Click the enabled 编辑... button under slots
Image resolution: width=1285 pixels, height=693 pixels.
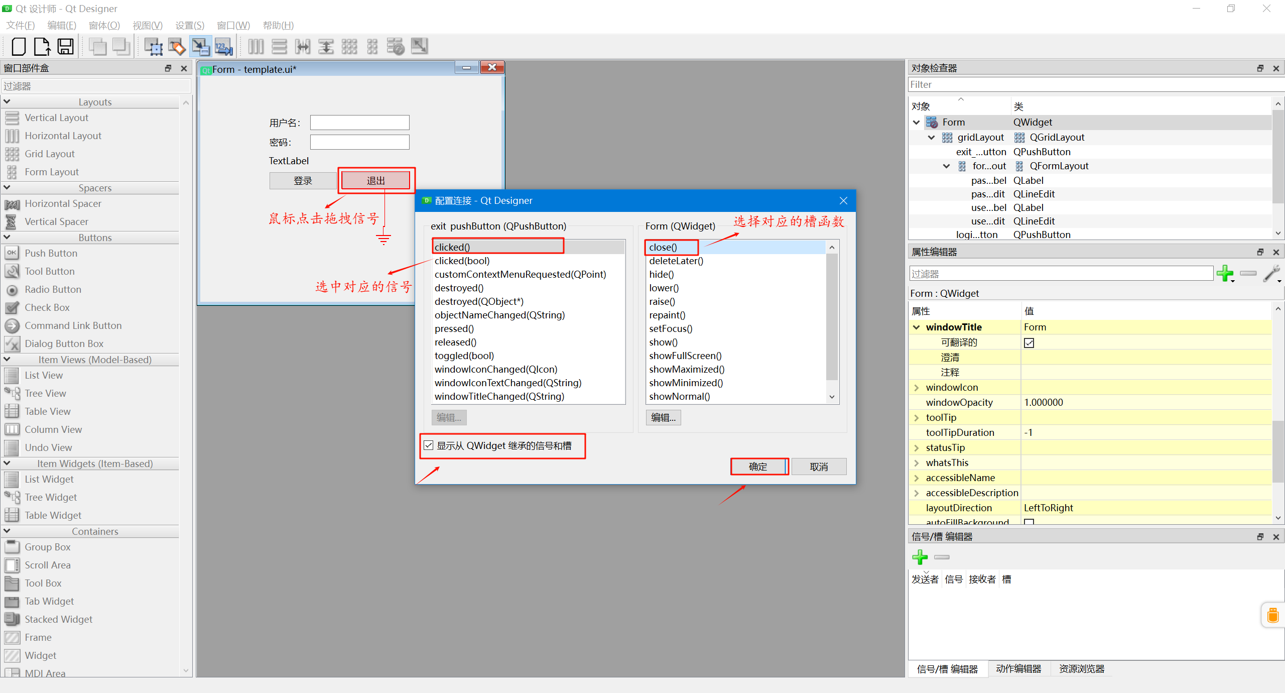point(663,417)
